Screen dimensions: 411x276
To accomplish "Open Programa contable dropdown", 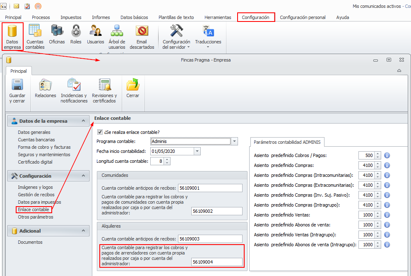I will [x=234, y=141].
